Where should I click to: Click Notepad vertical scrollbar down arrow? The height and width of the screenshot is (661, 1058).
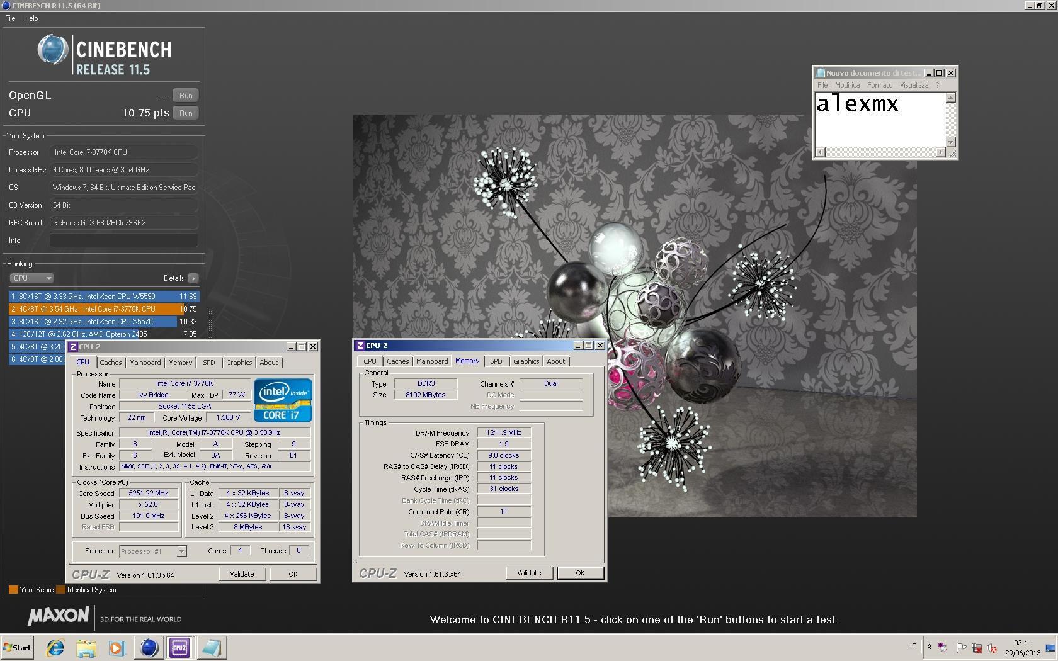pos(951,142)
